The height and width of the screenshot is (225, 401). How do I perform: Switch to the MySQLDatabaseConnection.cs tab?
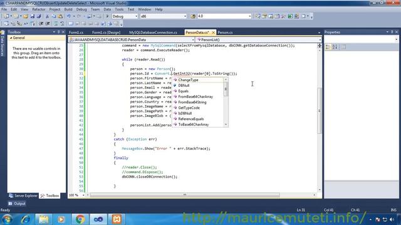click(153, 32)
